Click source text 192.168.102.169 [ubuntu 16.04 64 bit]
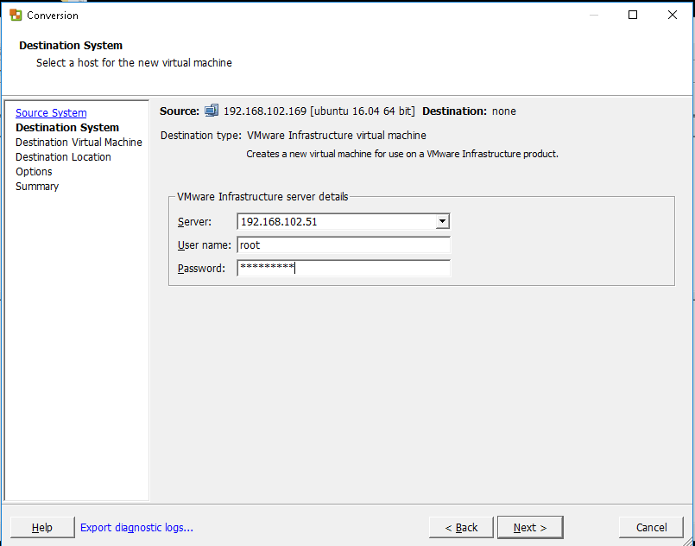The width and height of the screenshot is (695, 546). point(319,111)
